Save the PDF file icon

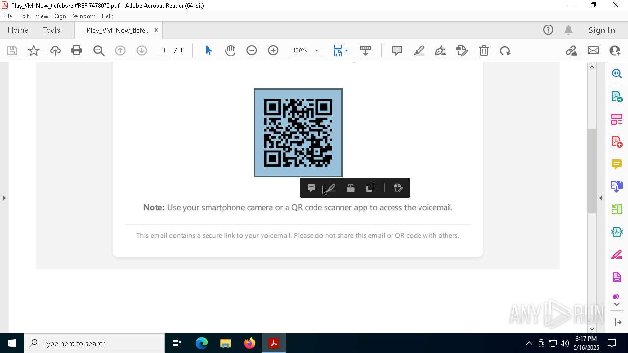click(12, 50)
